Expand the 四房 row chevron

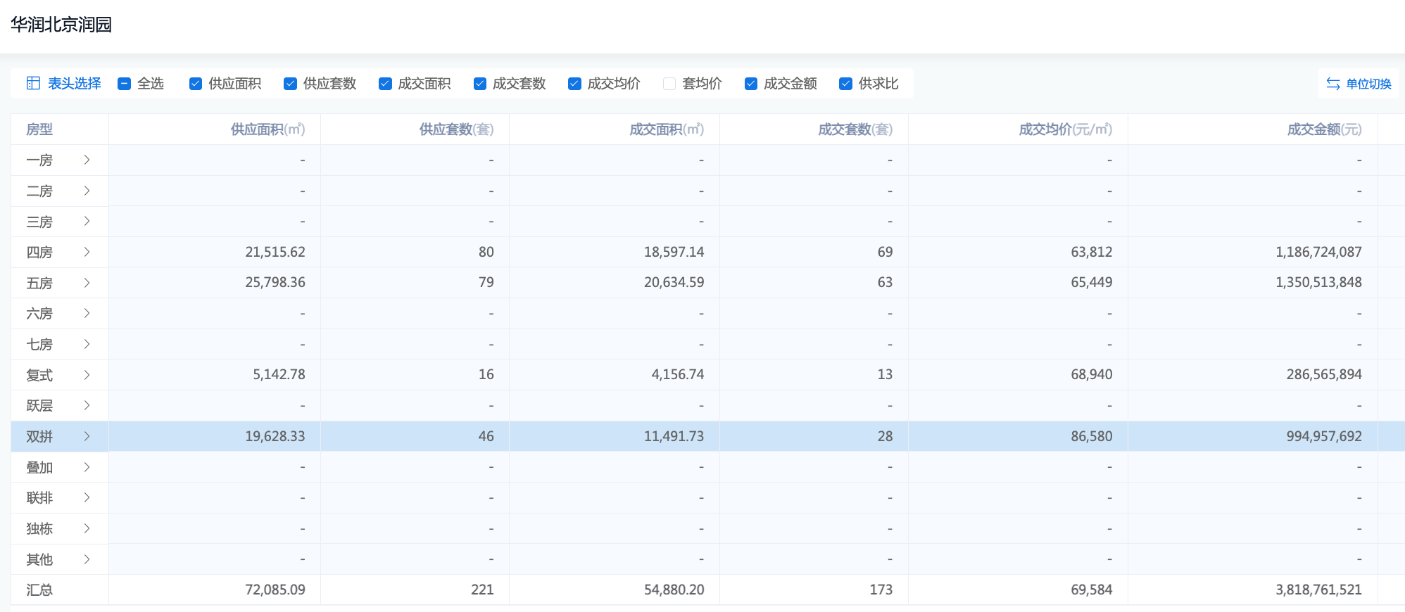pos(87,252)
